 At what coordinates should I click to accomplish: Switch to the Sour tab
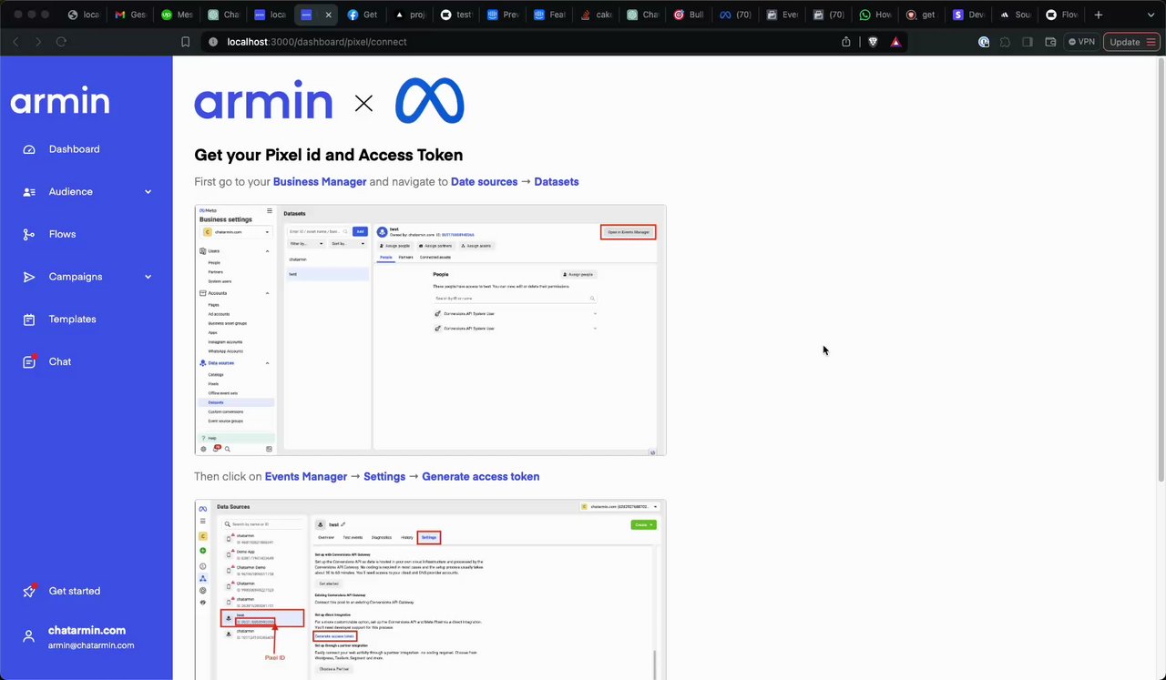[x=1015, y=15]
